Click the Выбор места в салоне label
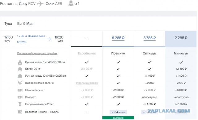The image size is (198, 120). (39, 83)
